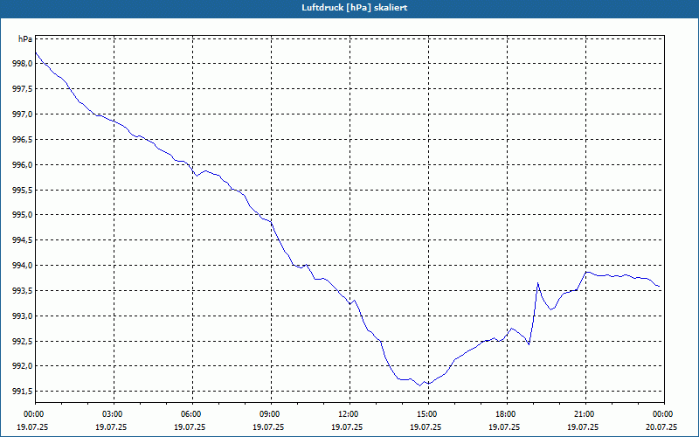Click the 06:00 time label

coord(192,414)
